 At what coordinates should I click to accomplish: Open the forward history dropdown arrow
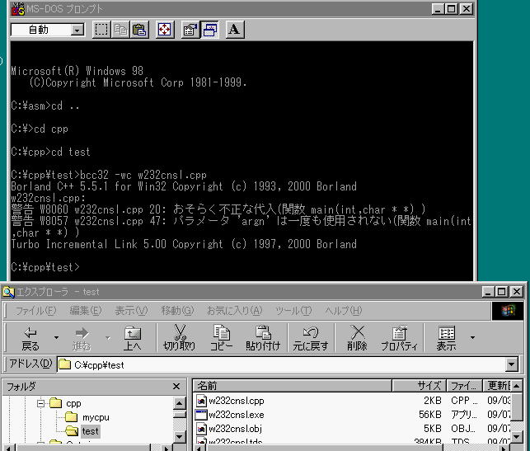pos(107,338)
